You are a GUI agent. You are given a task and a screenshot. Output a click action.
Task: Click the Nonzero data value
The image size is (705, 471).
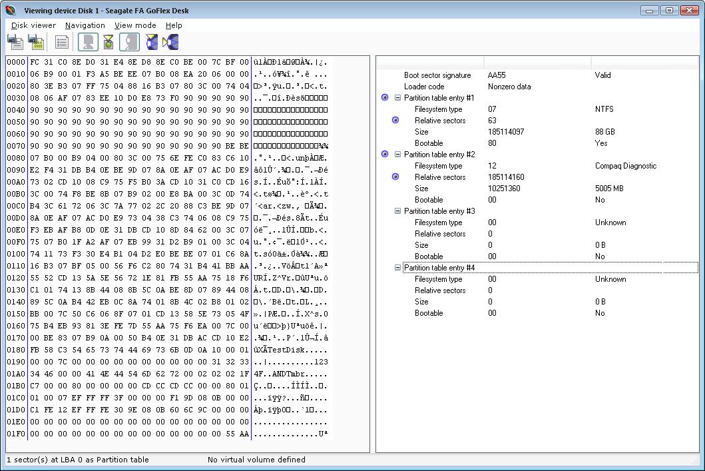(x=509, y=87)
